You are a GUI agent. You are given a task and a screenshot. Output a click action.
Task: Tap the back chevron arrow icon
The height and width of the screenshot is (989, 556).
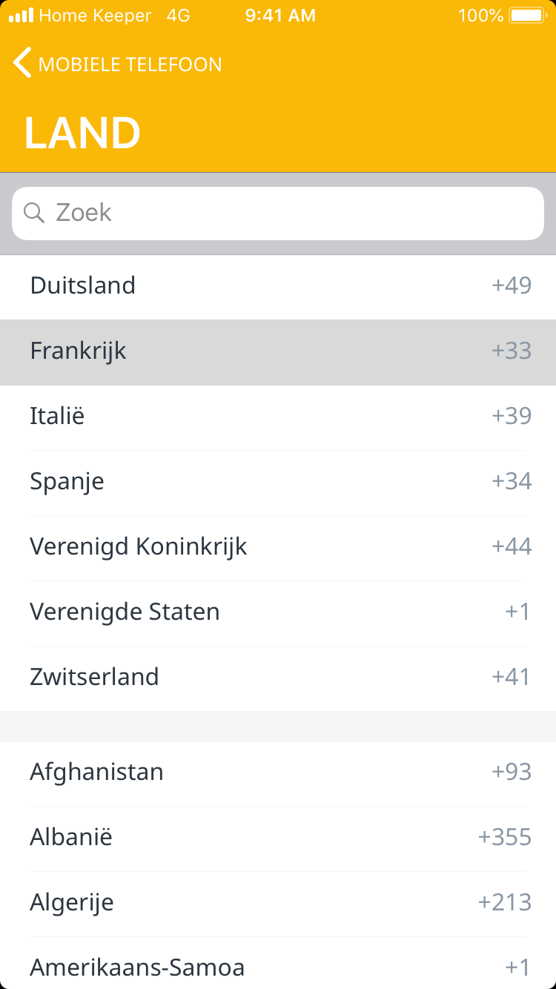click(22, 63)
